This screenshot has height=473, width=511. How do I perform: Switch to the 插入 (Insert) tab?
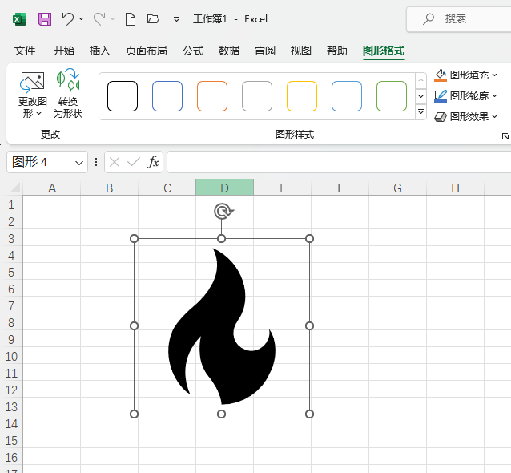pos(100,51)
